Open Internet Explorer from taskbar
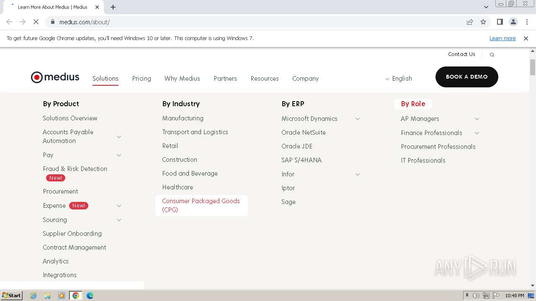Viewport: 536px width, 301px height. click(x=33, y=296)
